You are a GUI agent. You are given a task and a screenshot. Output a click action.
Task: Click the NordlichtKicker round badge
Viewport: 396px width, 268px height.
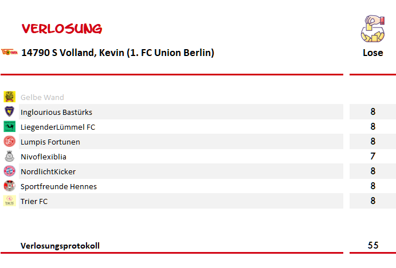tap(10, 171)
